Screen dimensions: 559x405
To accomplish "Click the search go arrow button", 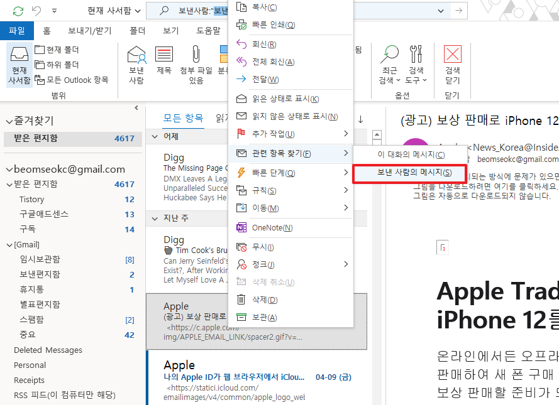I will coord(459,11).
